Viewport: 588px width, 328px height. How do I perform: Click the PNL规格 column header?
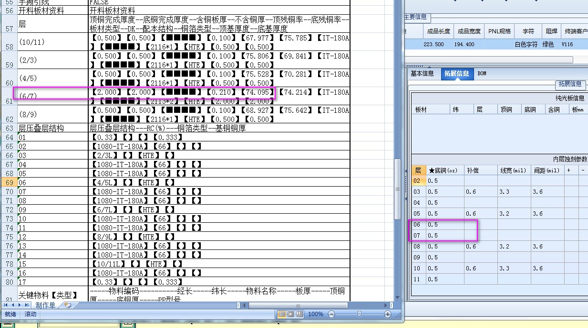(x=499, y=31)
